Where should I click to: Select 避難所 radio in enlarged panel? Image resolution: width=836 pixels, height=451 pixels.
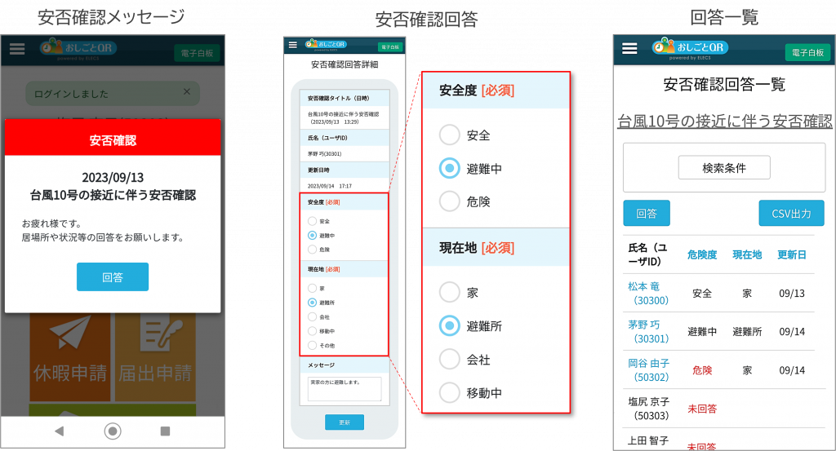450,326
